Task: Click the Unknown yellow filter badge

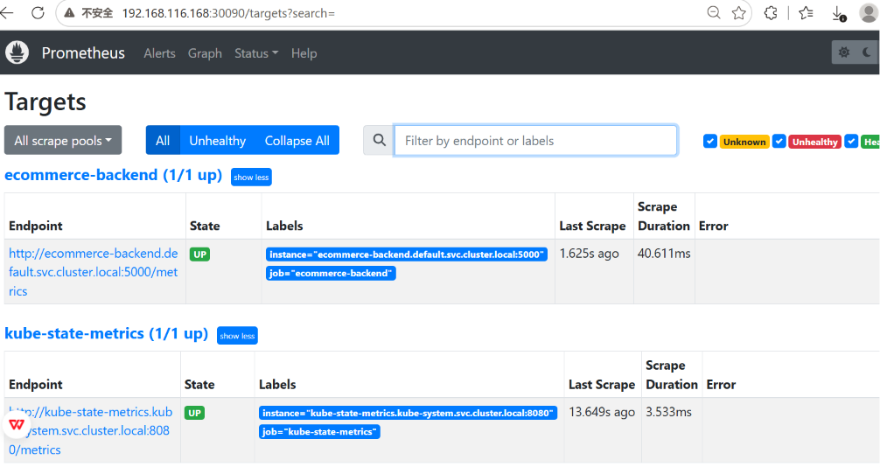Action: click(x=744, y=142)
